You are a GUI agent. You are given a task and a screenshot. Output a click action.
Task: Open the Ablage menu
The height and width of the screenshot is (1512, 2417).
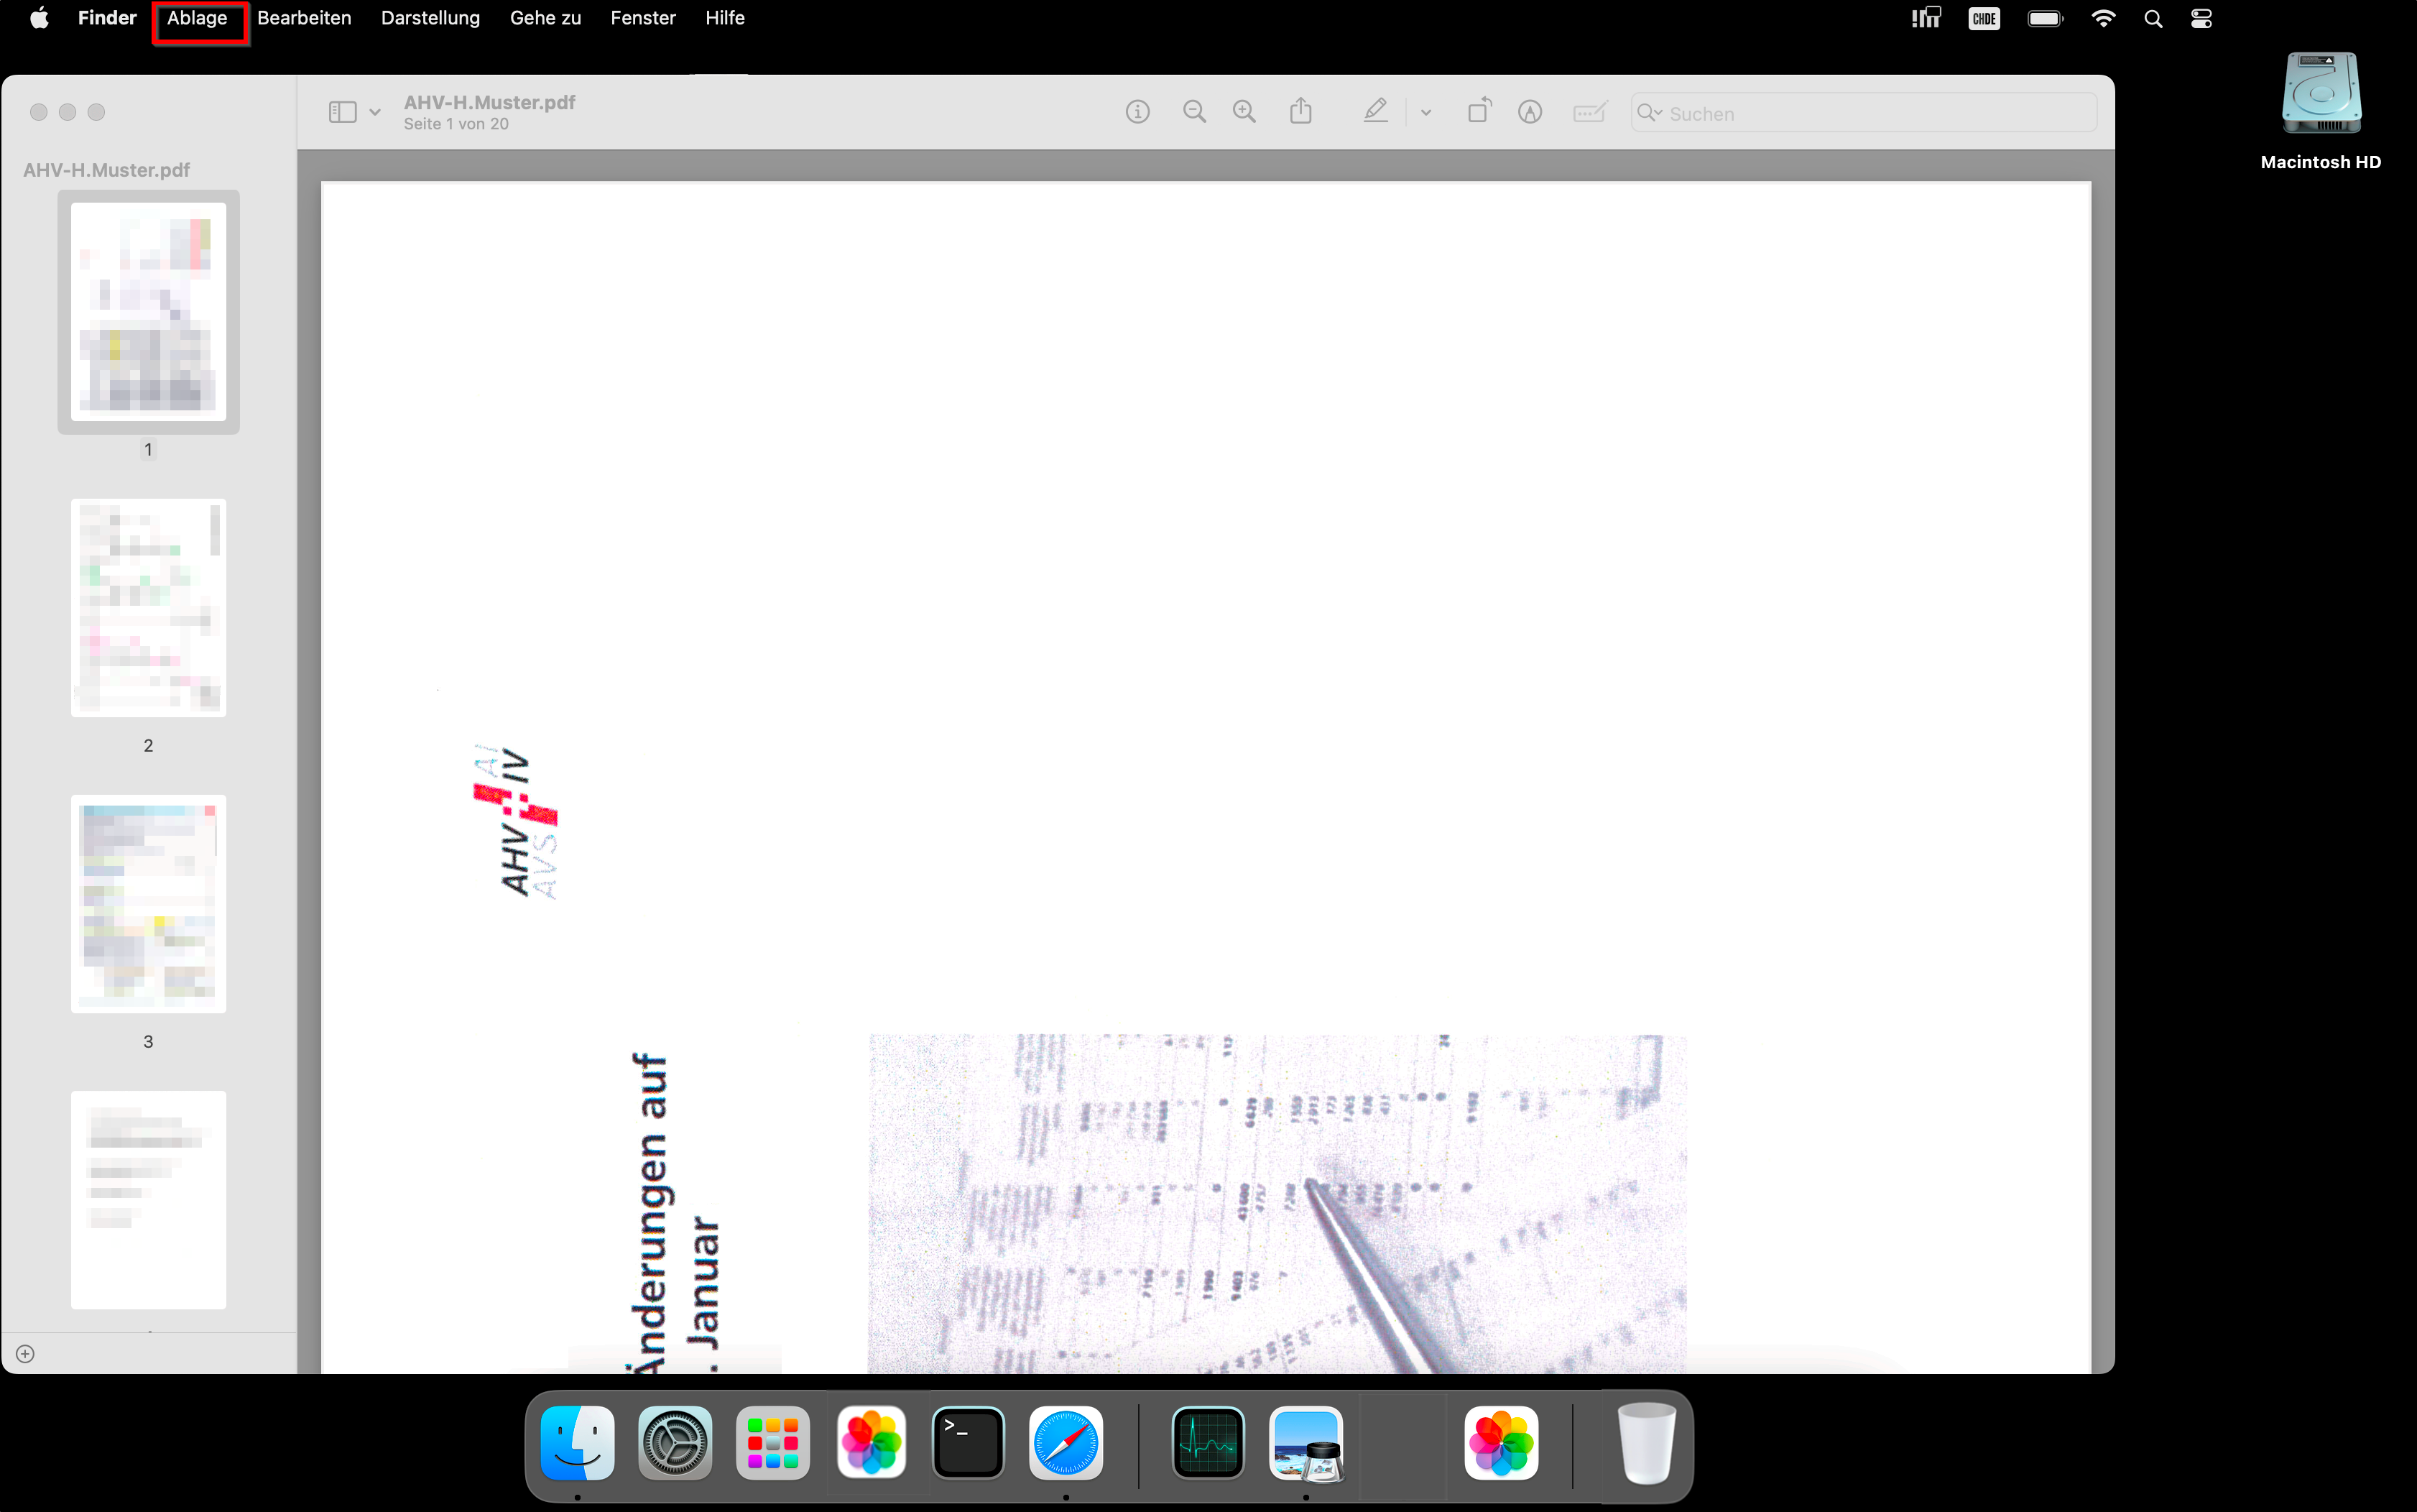click(x=197, y=19)
